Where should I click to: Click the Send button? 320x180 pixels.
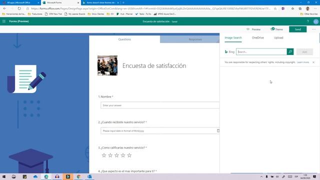coord(298,29)
